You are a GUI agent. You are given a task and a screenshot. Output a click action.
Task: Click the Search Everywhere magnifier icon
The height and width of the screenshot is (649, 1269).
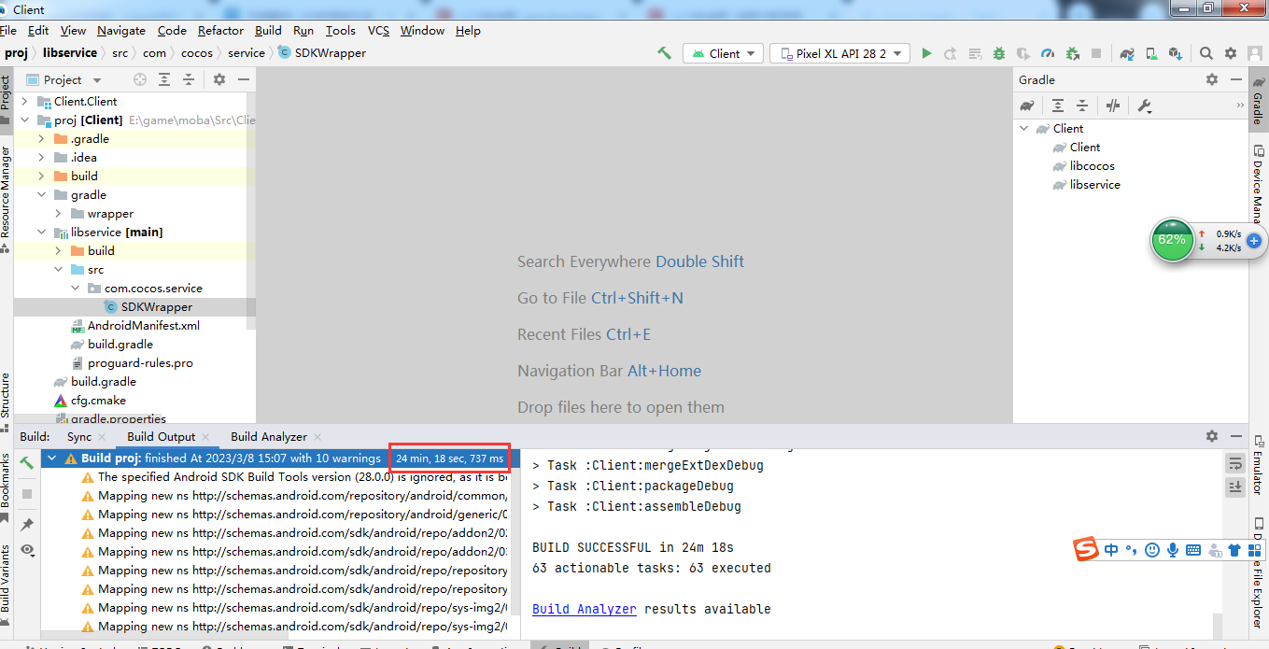[x=1206, y=53]
